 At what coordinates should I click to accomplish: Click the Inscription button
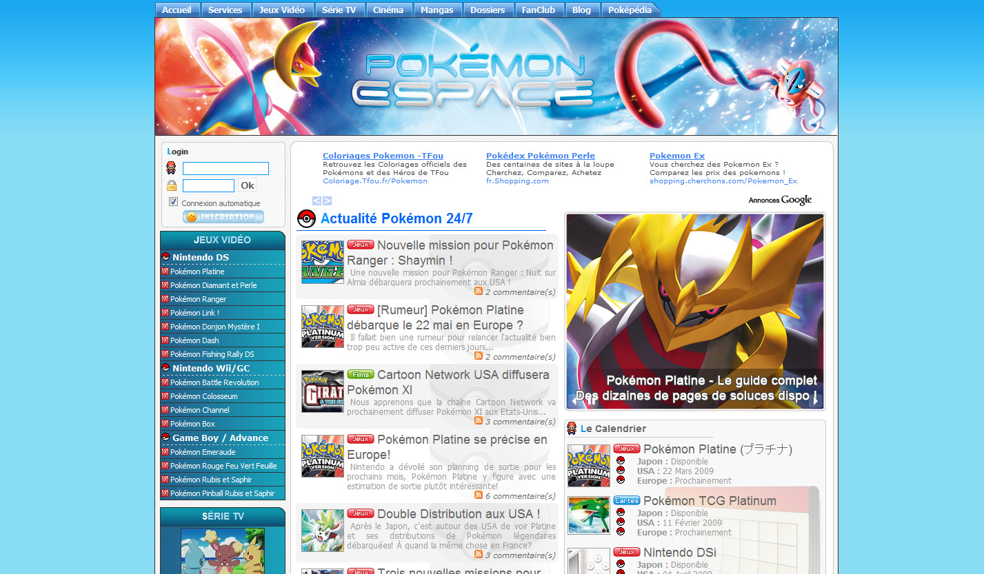coord(223,217)
